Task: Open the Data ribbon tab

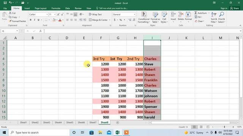Action: (68, 8)
